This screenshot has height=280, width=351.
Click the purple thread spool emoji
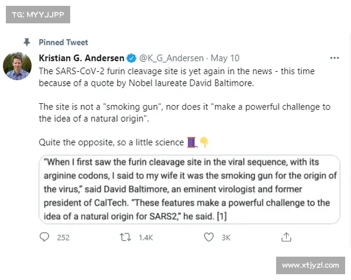(192, 142)
